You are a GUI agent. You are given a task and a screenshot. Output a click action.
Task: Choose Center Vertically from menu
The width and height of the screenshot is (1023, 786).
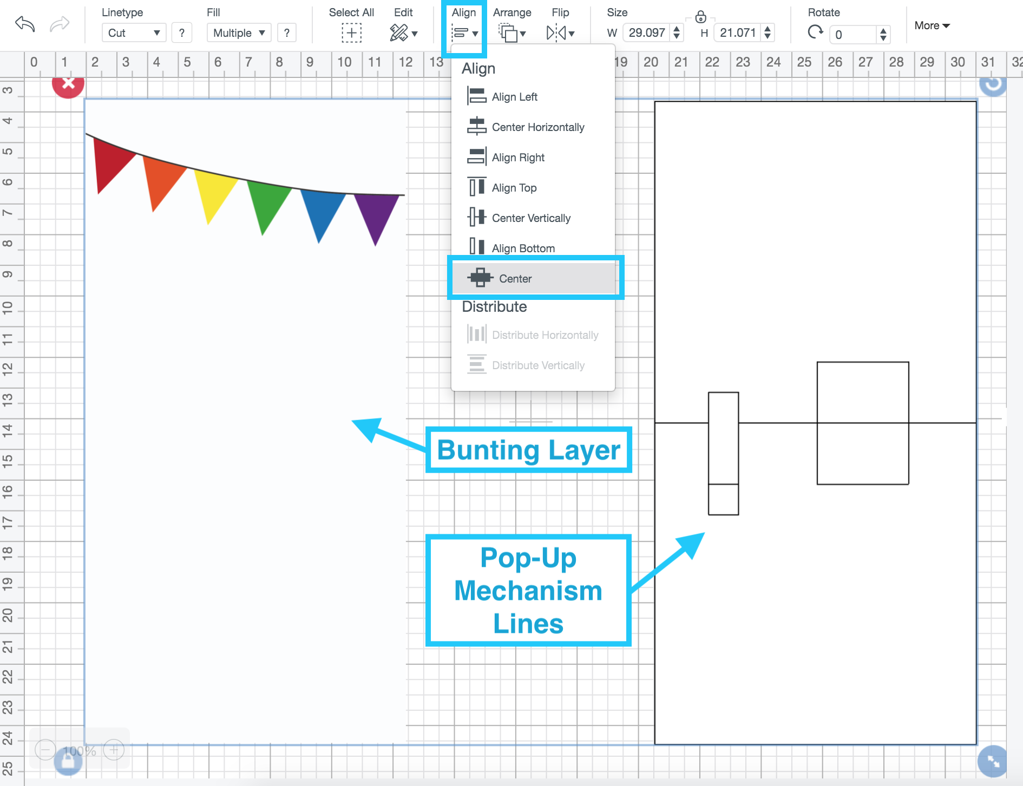(533, 218)
